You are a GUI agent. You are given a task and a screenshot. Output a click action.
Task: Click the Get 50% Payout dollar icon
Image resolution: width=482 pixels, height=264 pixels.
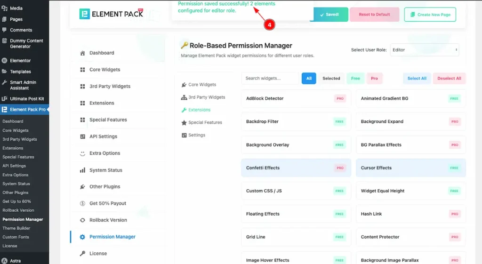coord(82,204)
